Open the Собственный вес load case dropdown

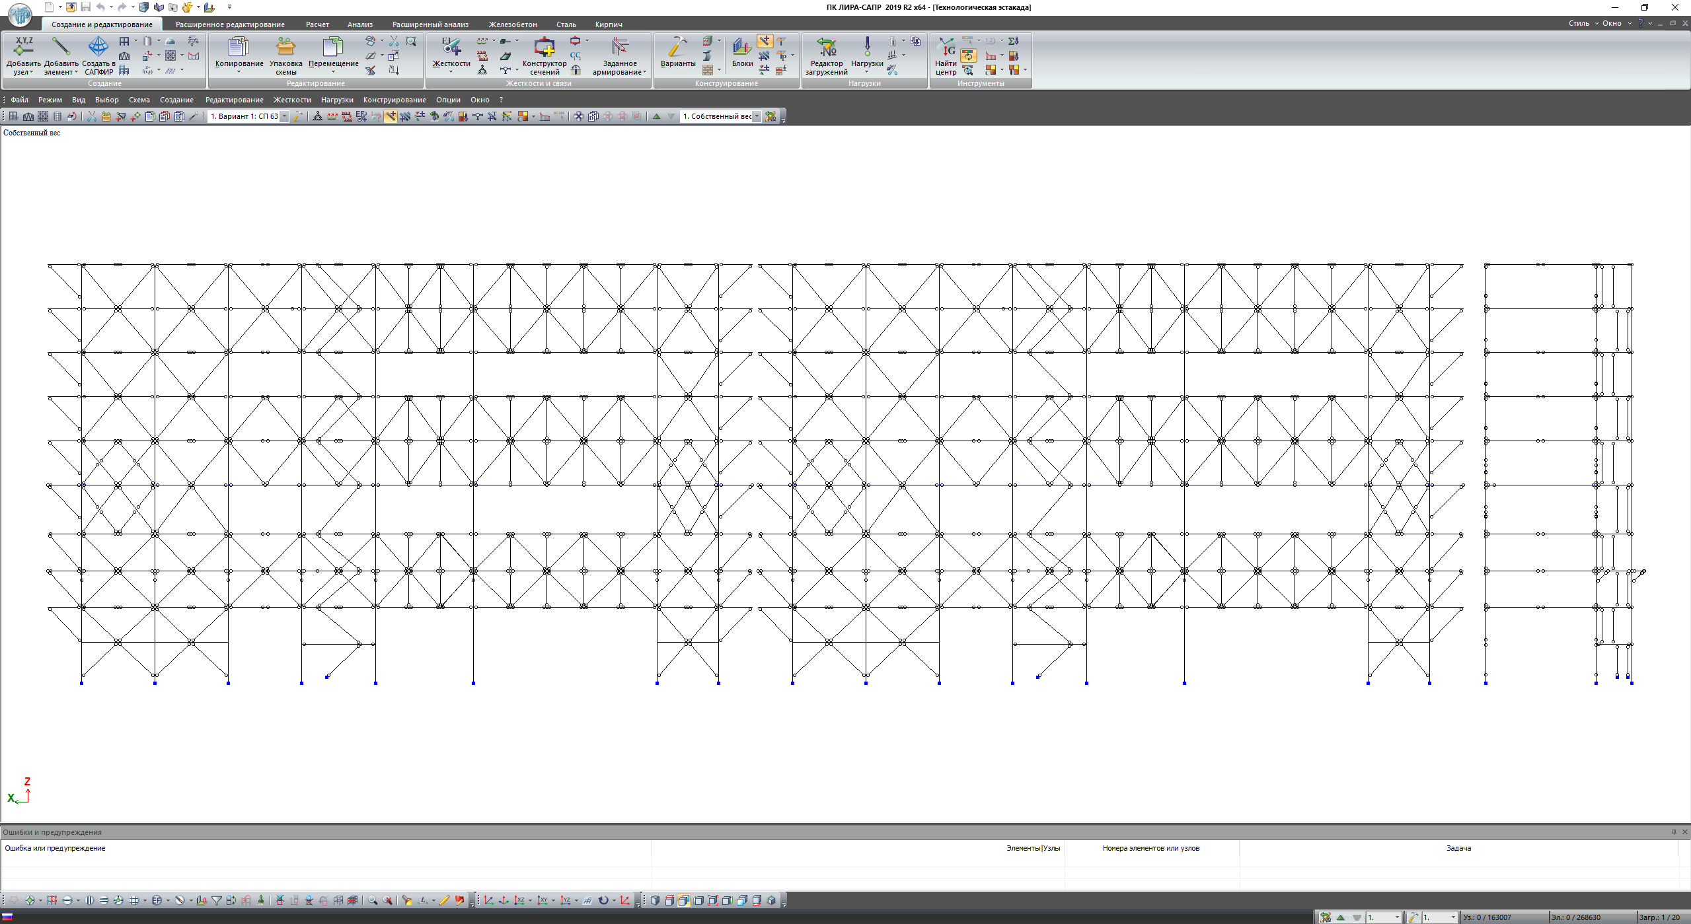[757, 116]
